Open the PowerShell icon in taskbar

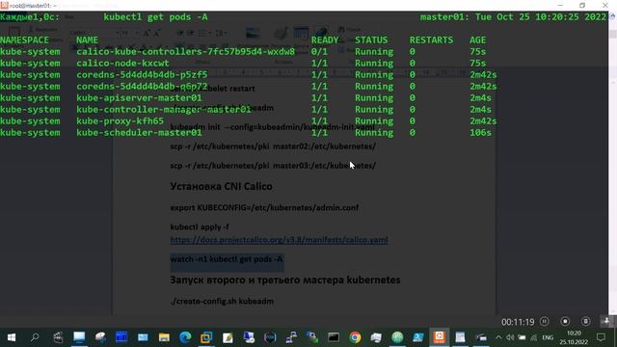click(x=418, y=337)
